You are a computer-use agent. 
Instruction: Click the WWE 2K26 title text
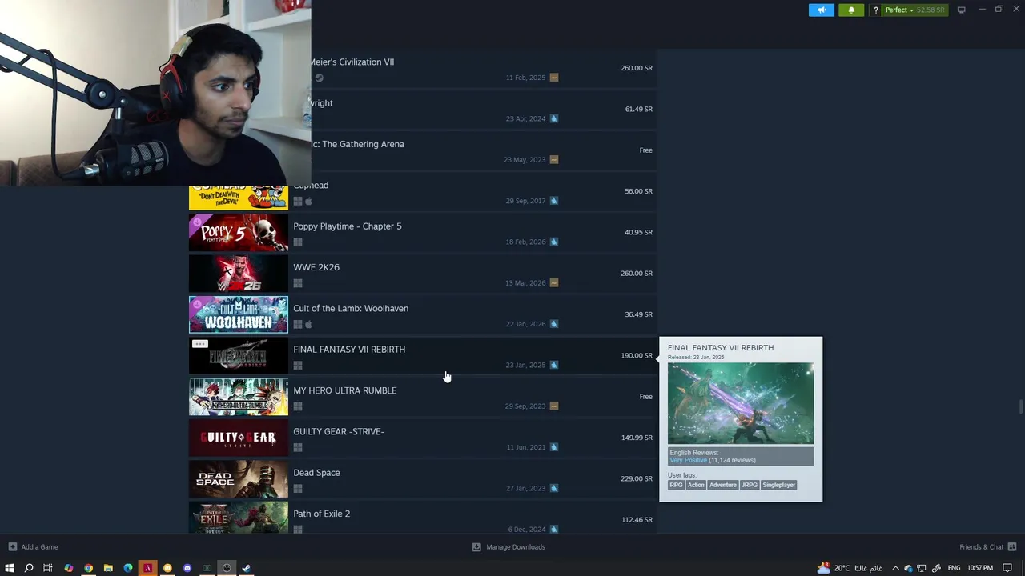pos(316,267)
